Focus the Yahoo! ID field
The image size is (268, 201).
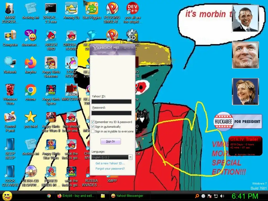click(111, 102)
